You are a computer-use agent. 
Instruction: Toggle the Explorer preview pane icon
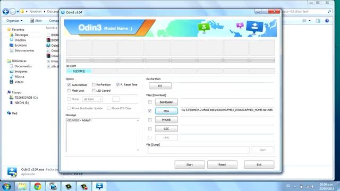point(318,21)
